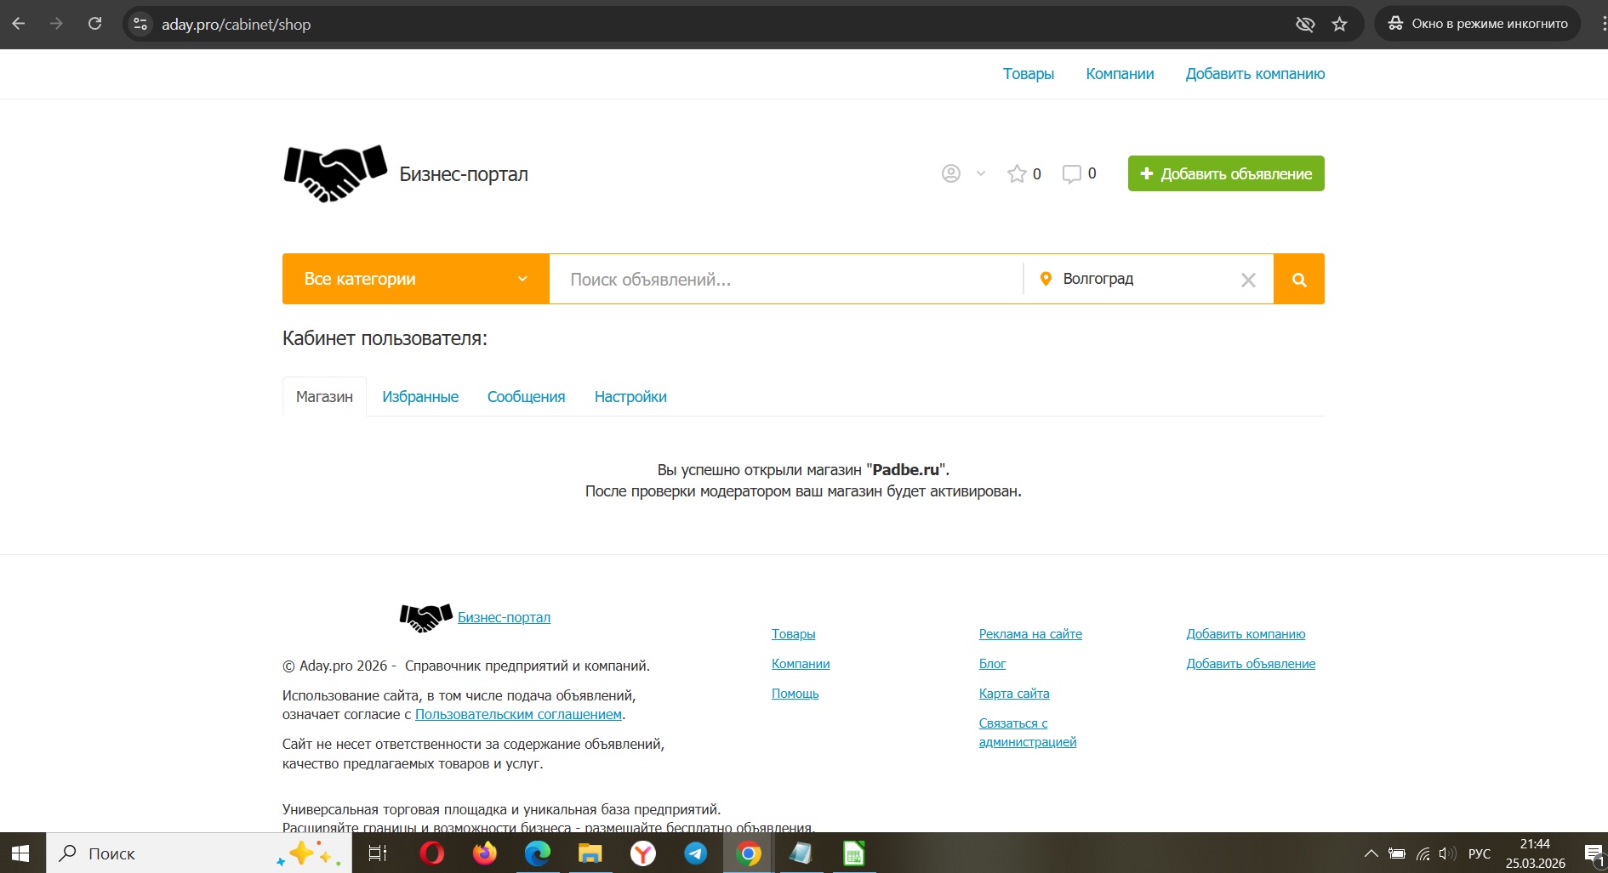Launch Opera from the taskbar
Screen dimensions: 1608x873
coord(431,853)
